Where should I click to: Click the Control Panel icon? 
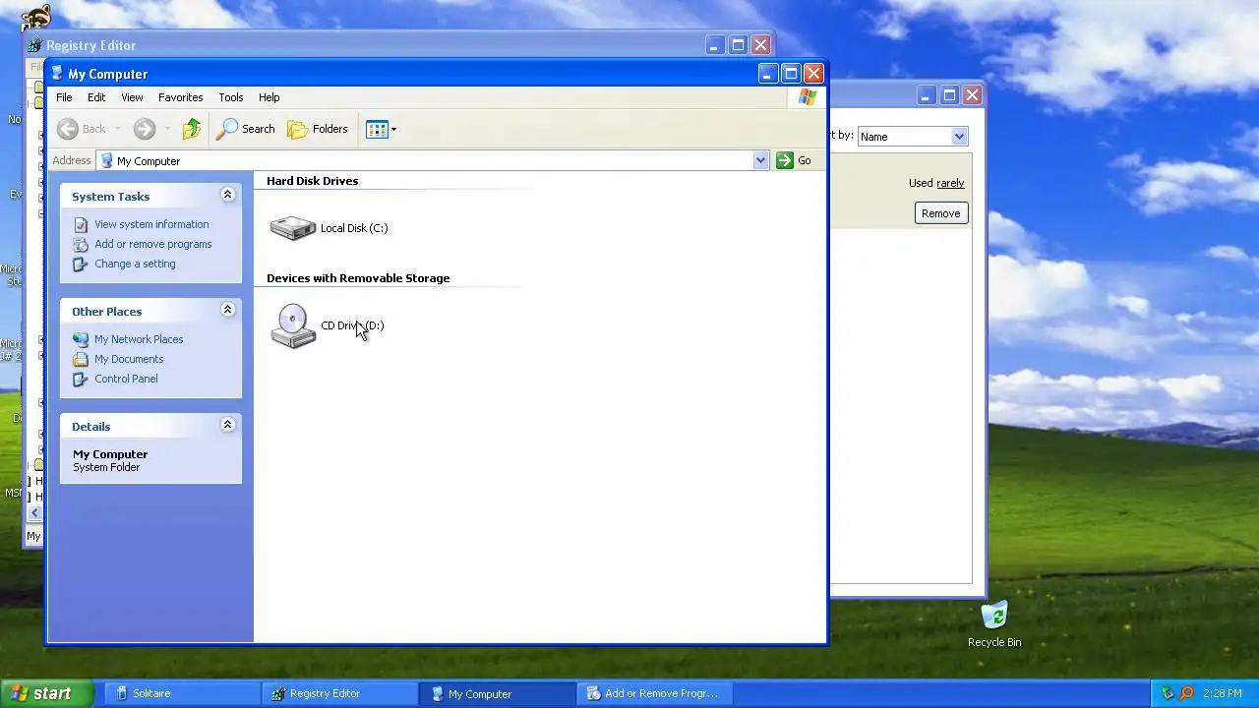pos(81,379)
